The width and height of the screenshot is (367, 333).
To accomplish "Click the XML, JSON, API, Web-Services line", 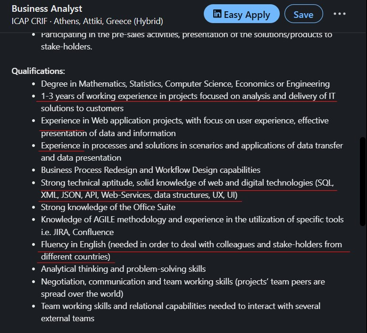I will (139, 195).
